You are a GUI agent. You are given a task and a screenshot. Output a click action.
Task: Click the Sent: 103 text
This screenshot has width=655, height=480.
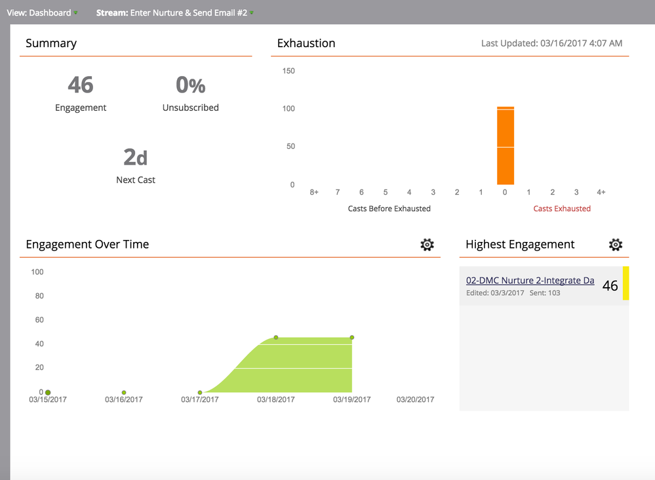click(x=545, y=293)
